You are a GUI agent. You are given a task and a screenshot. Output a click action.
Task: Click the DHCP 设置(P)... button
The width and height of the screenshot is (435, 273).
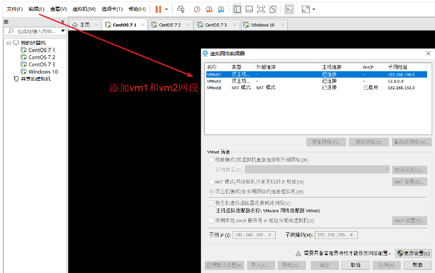409,221
